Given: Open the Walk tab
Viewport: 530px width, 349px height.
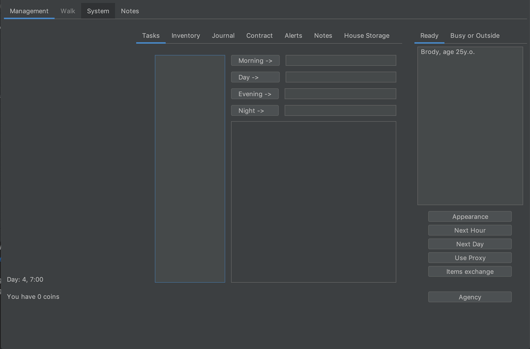Looking at the screenshot, I should point(68,11).
